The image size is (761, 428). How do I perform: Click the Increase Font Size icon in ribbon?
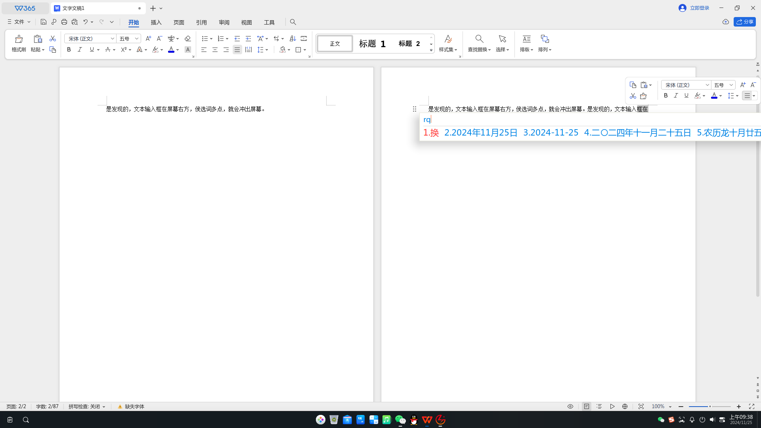tap(148, 38)
